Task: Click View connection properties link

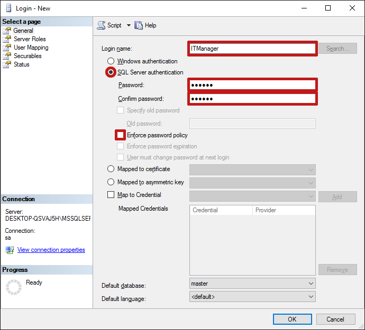Action: pyautogui.click(x=51, y=250)
